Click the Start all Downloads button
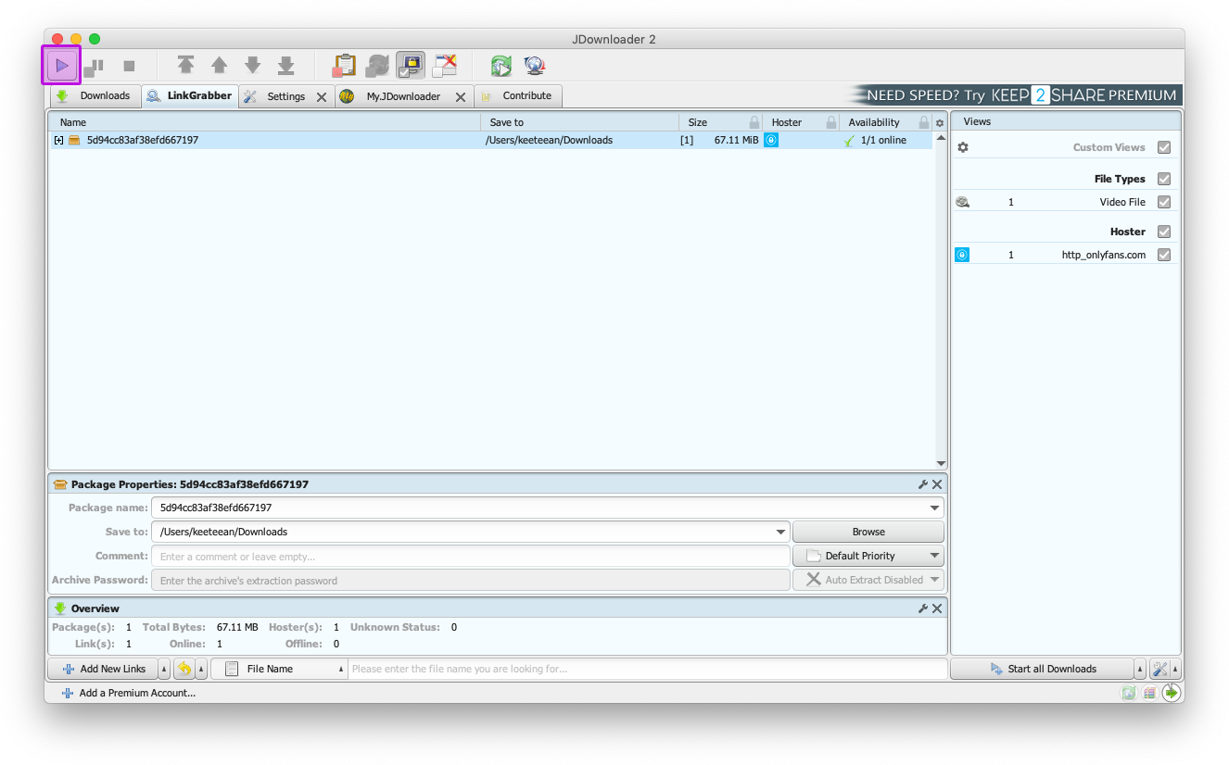 [1042, 669]
